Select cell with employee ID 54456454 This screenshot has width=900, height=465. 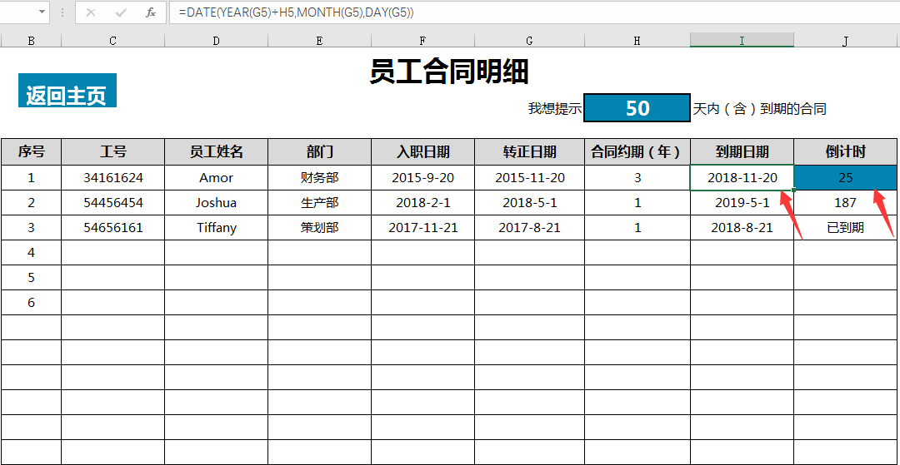point(113,203)
